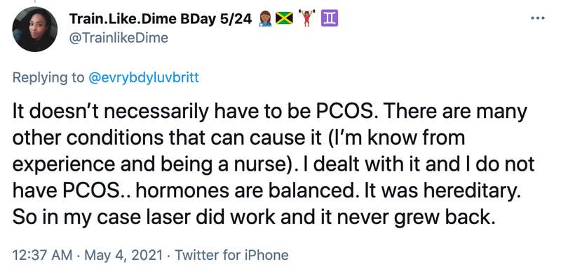Image resolution: width=561 pixels, height=276 pixels.
Task: Open the @evrybdyluvbritt mention link
Action: point(143,78)
